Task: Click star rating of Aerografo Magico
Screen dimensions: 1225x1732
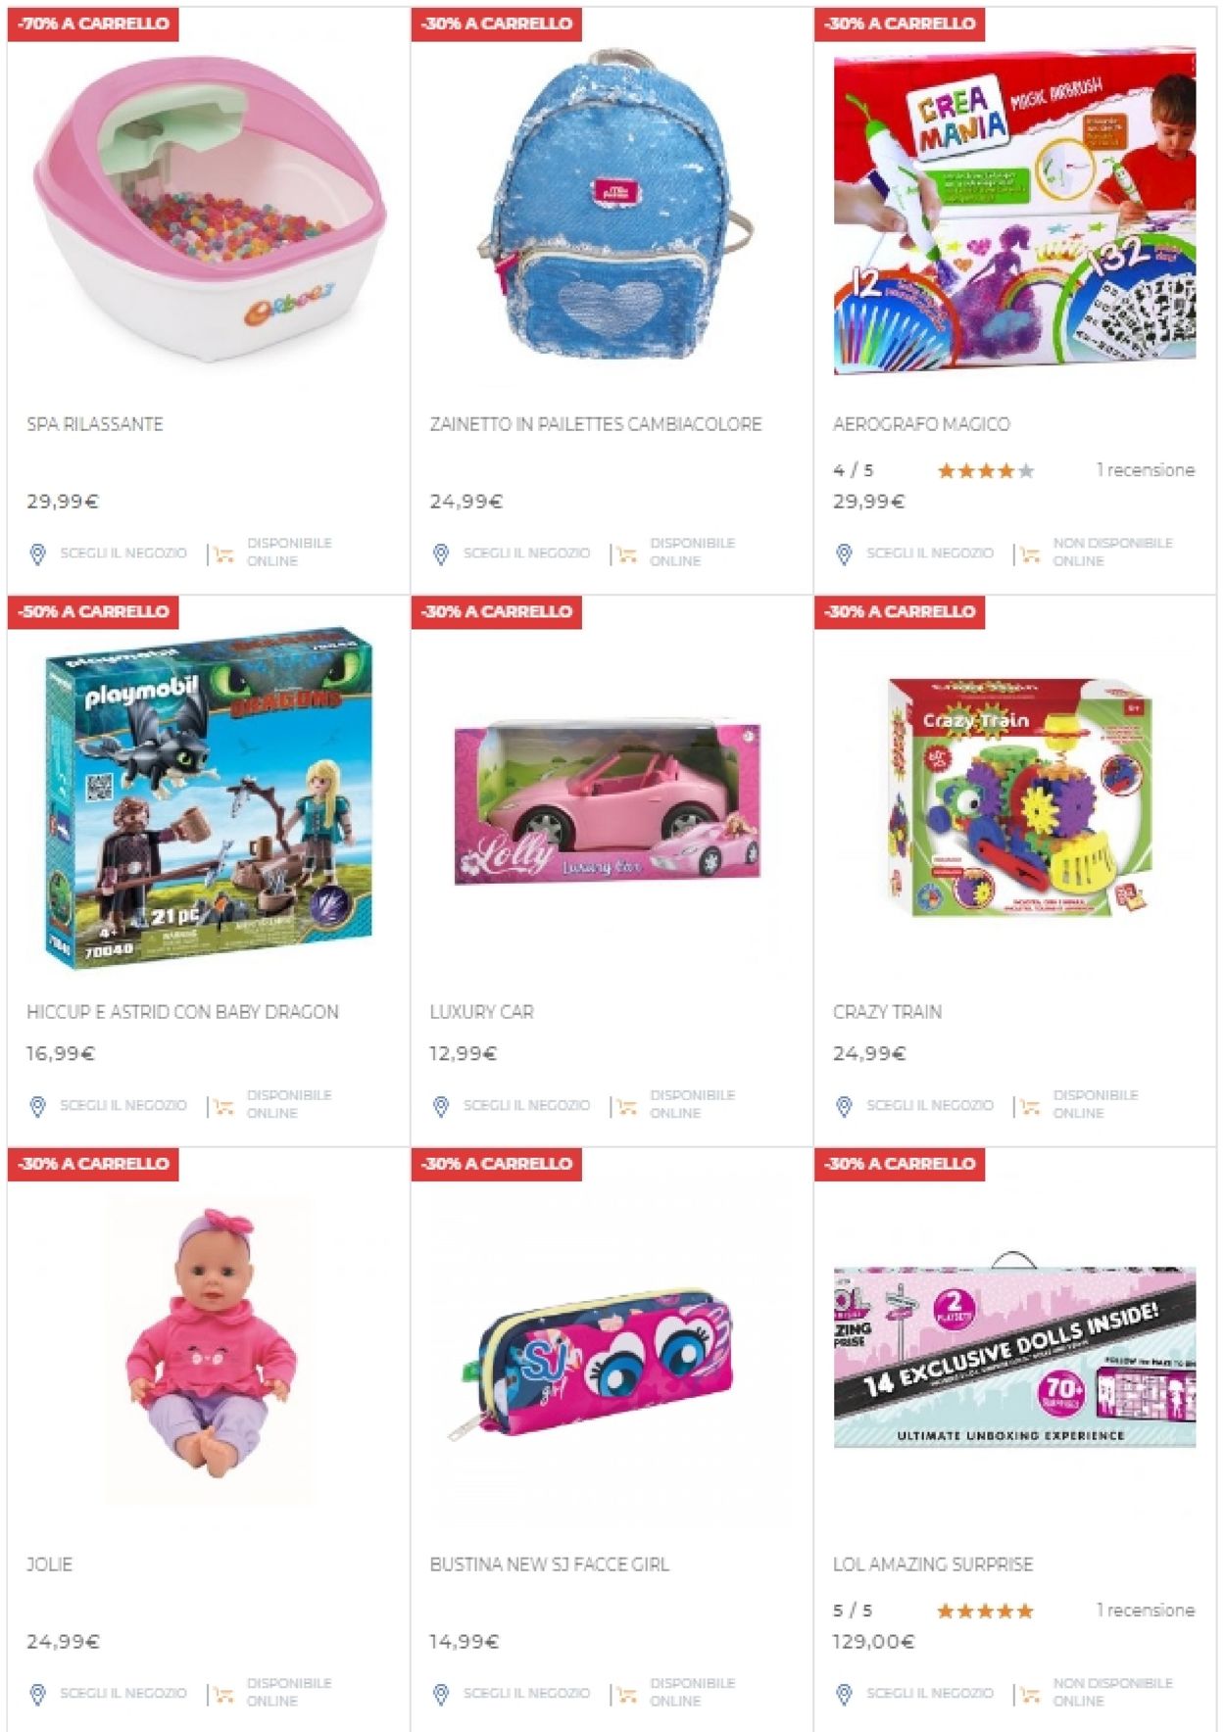Action: [x=986, y=471]
